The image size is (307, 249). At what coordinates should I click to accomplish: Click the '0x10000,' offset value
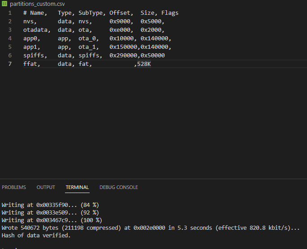[123, 39]
